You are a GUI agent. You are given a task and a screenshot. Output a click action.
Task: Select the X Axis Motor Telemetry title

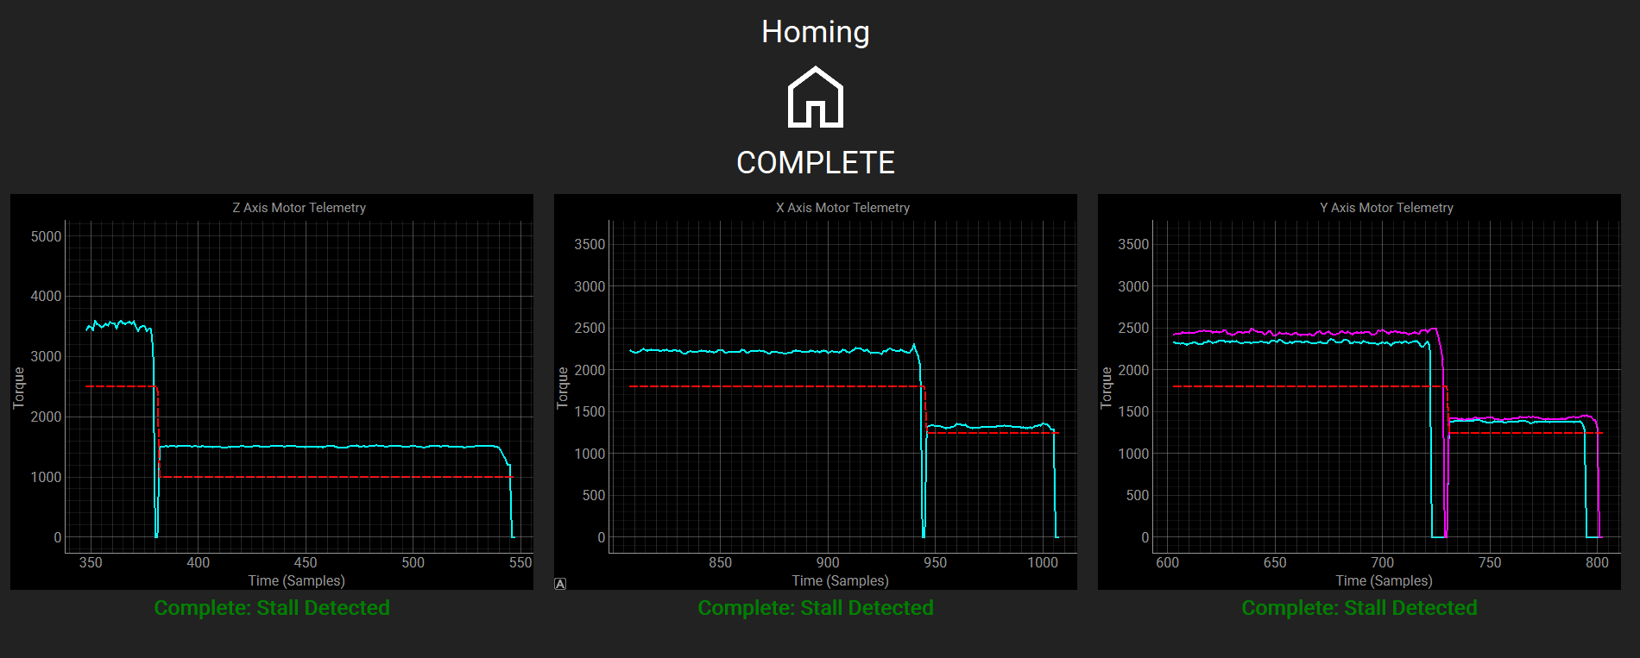(x=842, y=208)
